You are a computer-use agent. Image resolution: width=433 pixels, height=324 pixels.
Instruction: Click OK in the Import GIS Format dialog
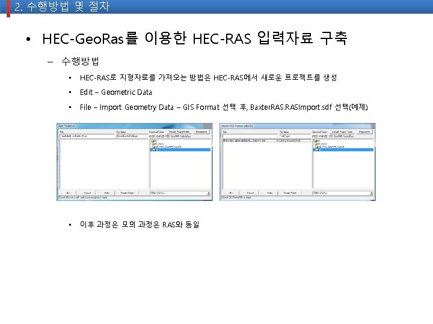(x=231, y=193)
